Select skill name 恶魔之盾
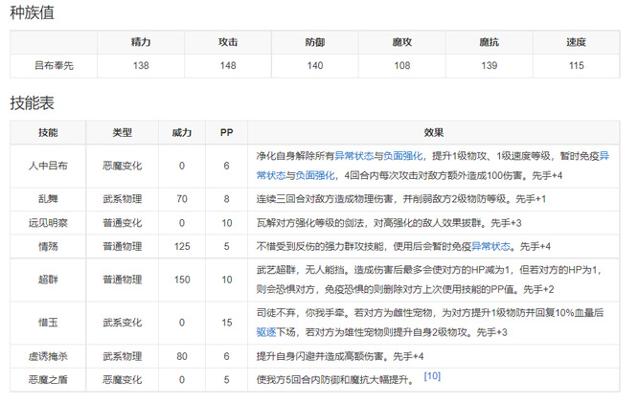Image resolution: width=638 pixels, height=404 pixels. pos(48,380)
